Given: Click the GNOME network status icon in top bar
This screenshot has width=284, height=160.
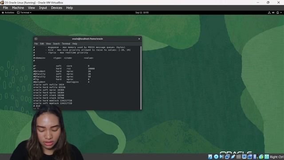Looking at the screenshot, I should (x=269, y=13).
